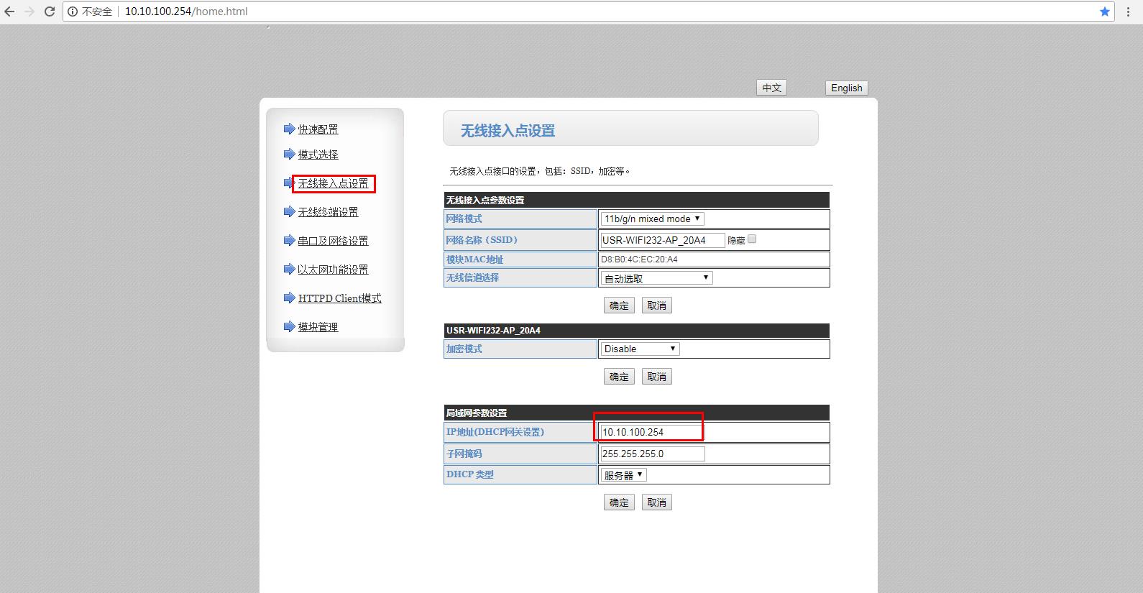Image resolution: width=1143 pixels, height=593 pixels.
Task: Click the bookmark star icon
Action: pyautogui.click(x=1105, y=12)
